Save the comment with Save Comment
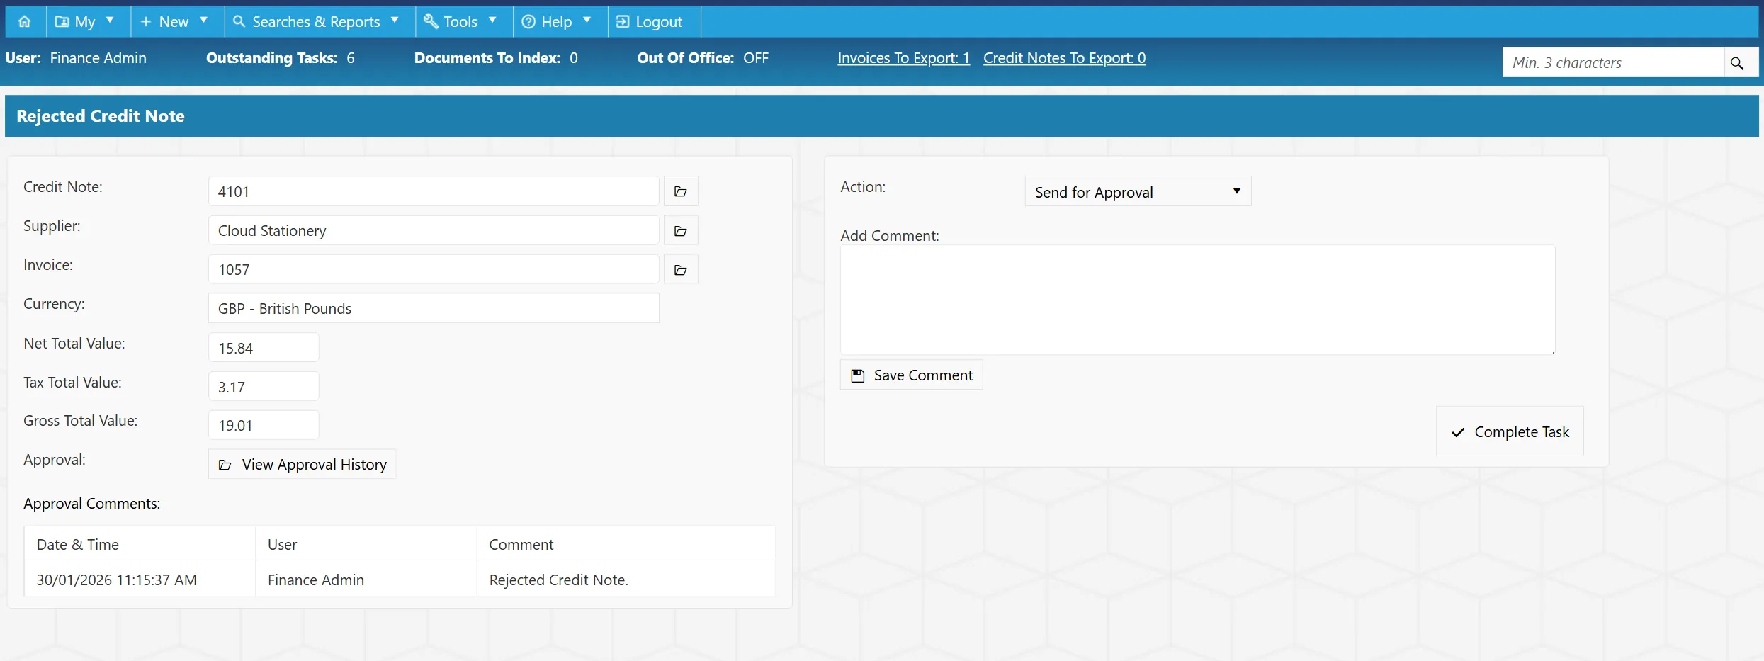 coord(911,375)
